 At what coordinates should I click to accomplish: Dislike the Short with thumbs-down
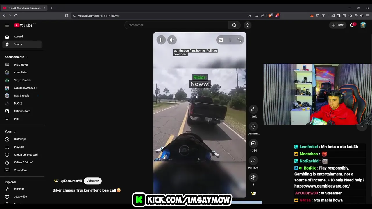(253, 126)
